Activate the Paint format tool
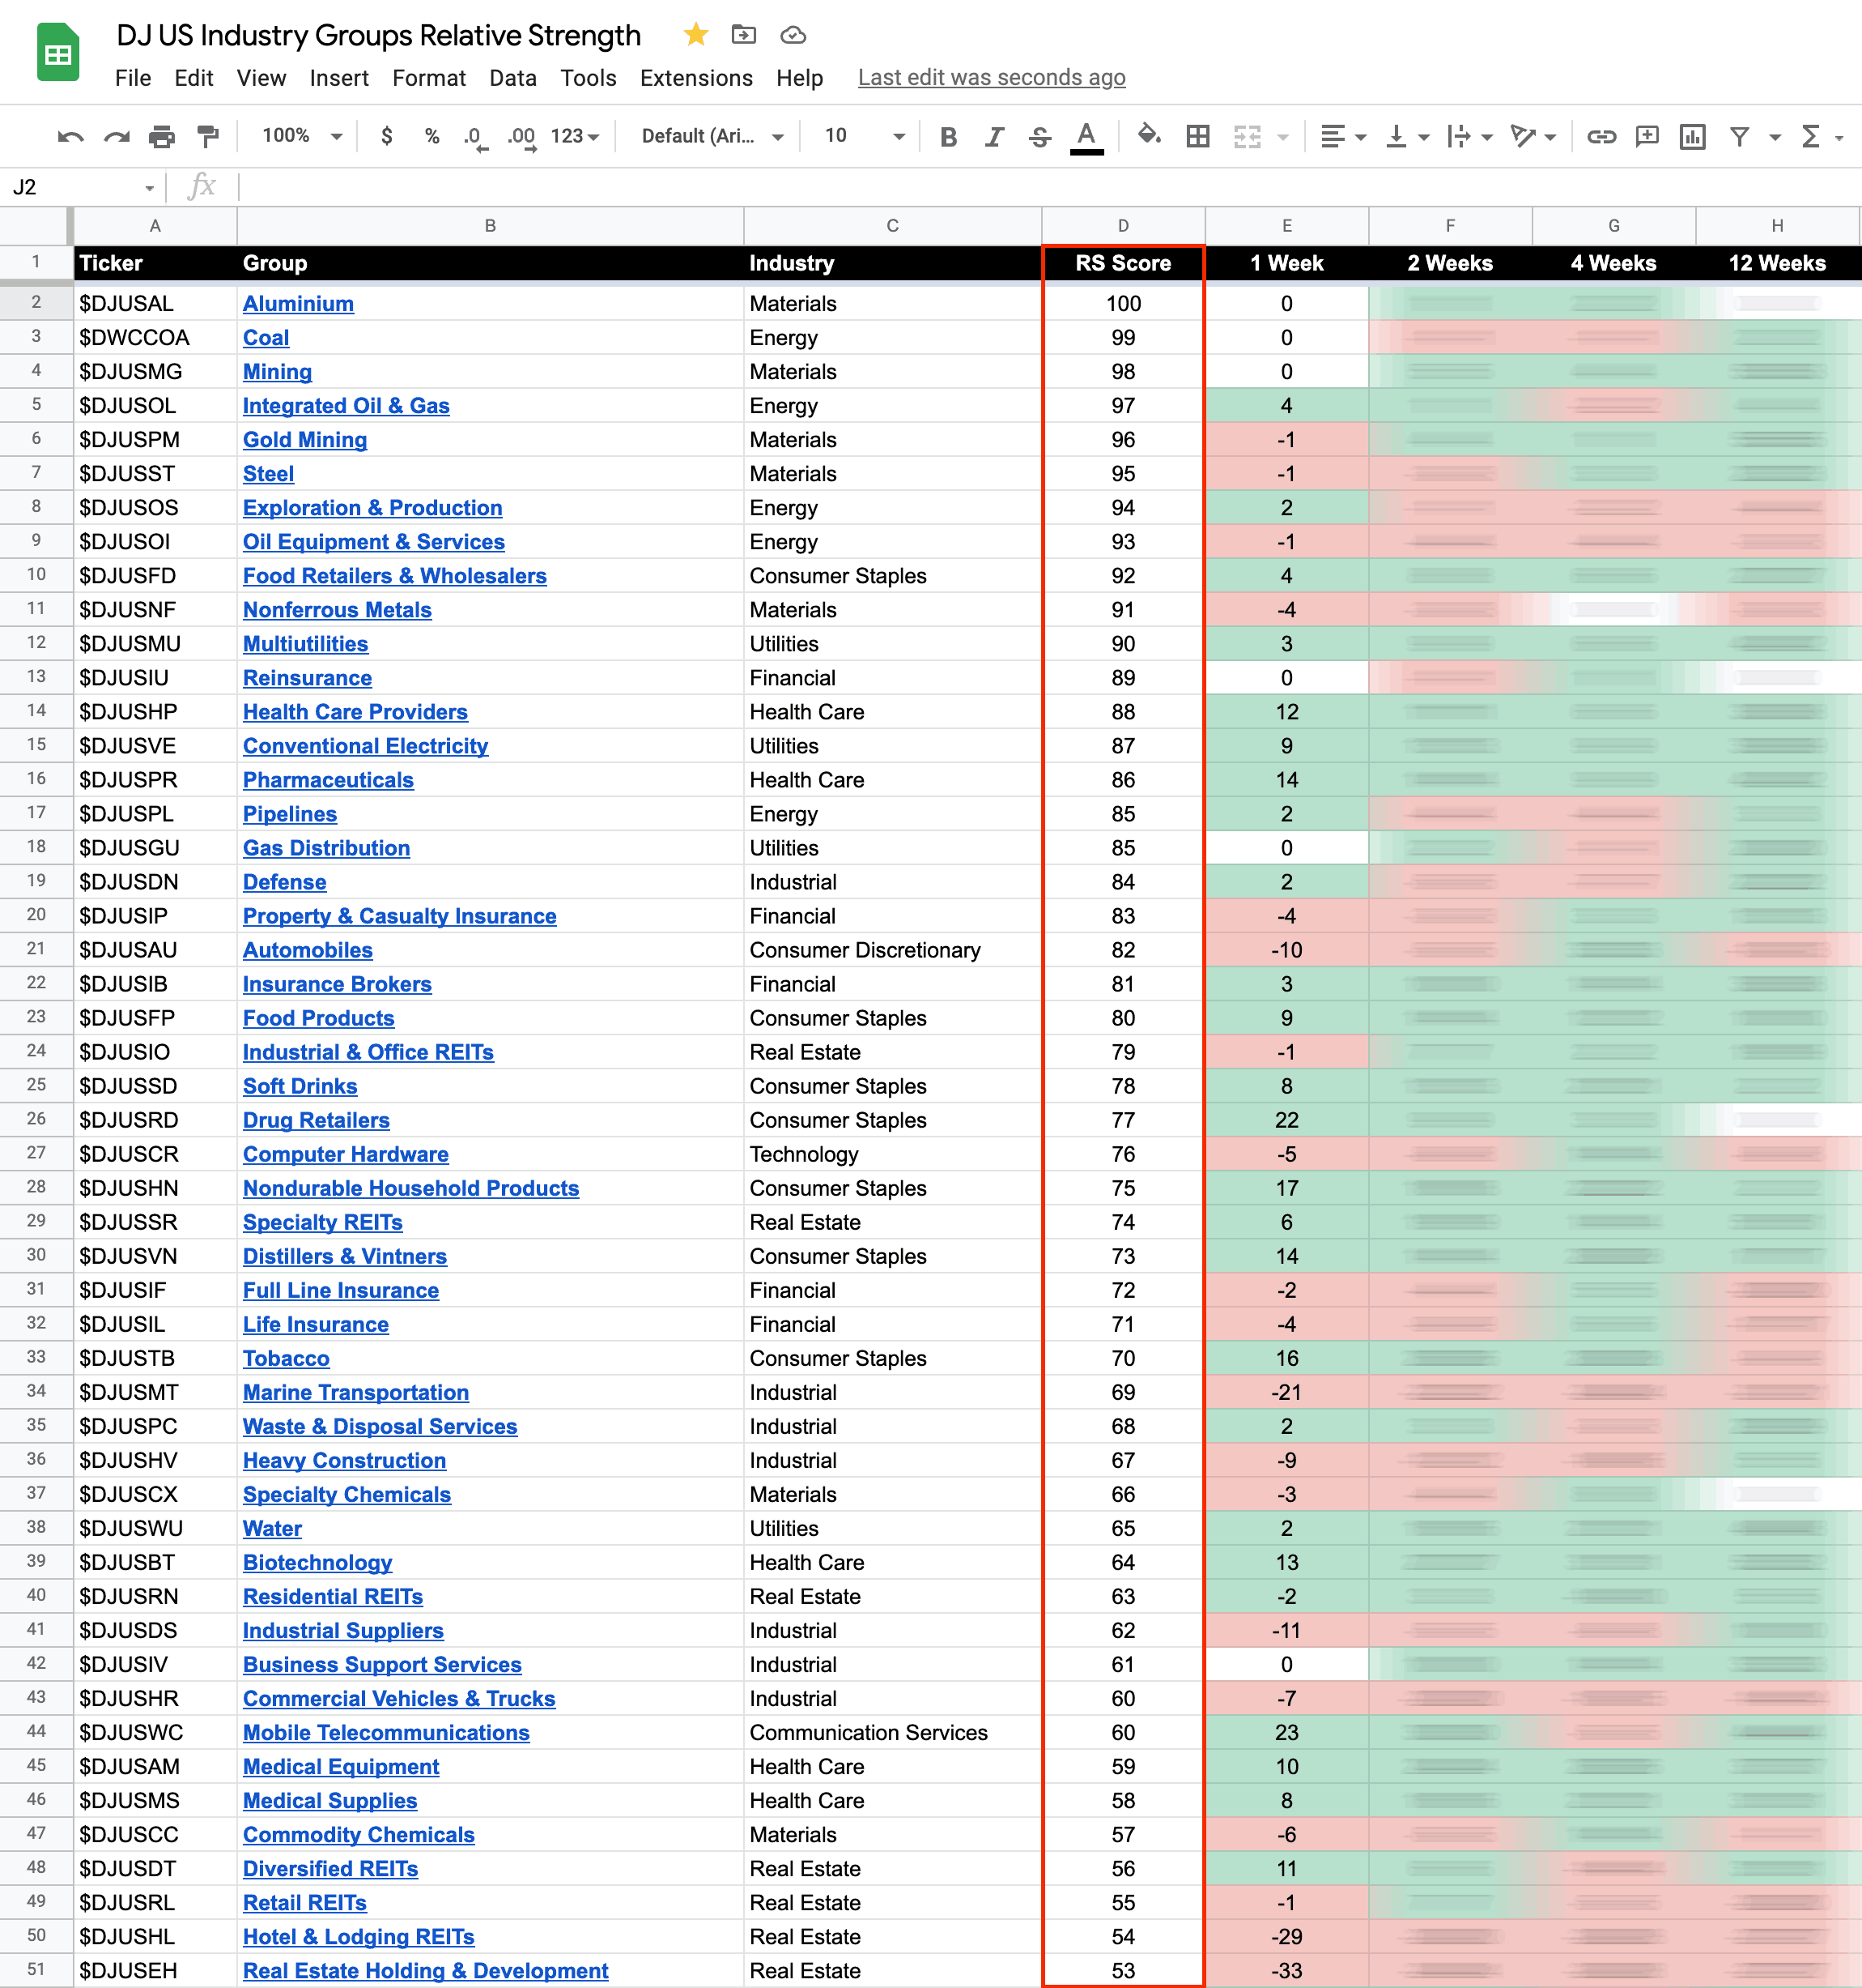 click(x=208, y=136)
